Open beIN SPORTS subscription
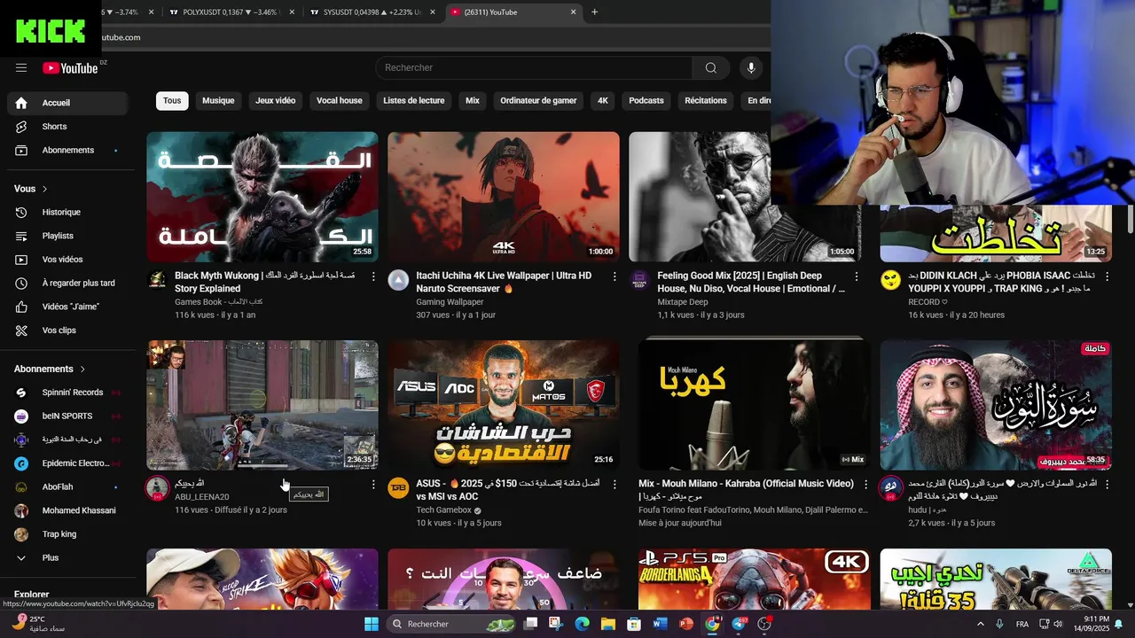This screenshot has width=1135, height=638. click(67, 416)
